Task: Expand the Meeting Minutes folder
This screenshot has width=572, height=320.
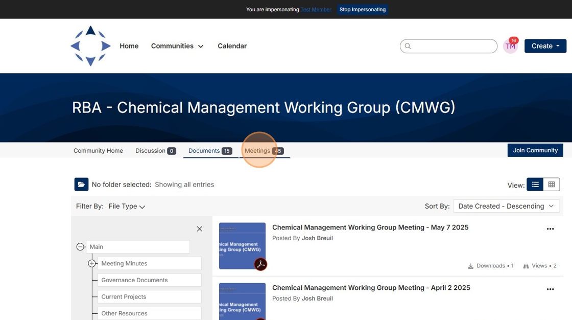Action: click(x=92, y=263)
